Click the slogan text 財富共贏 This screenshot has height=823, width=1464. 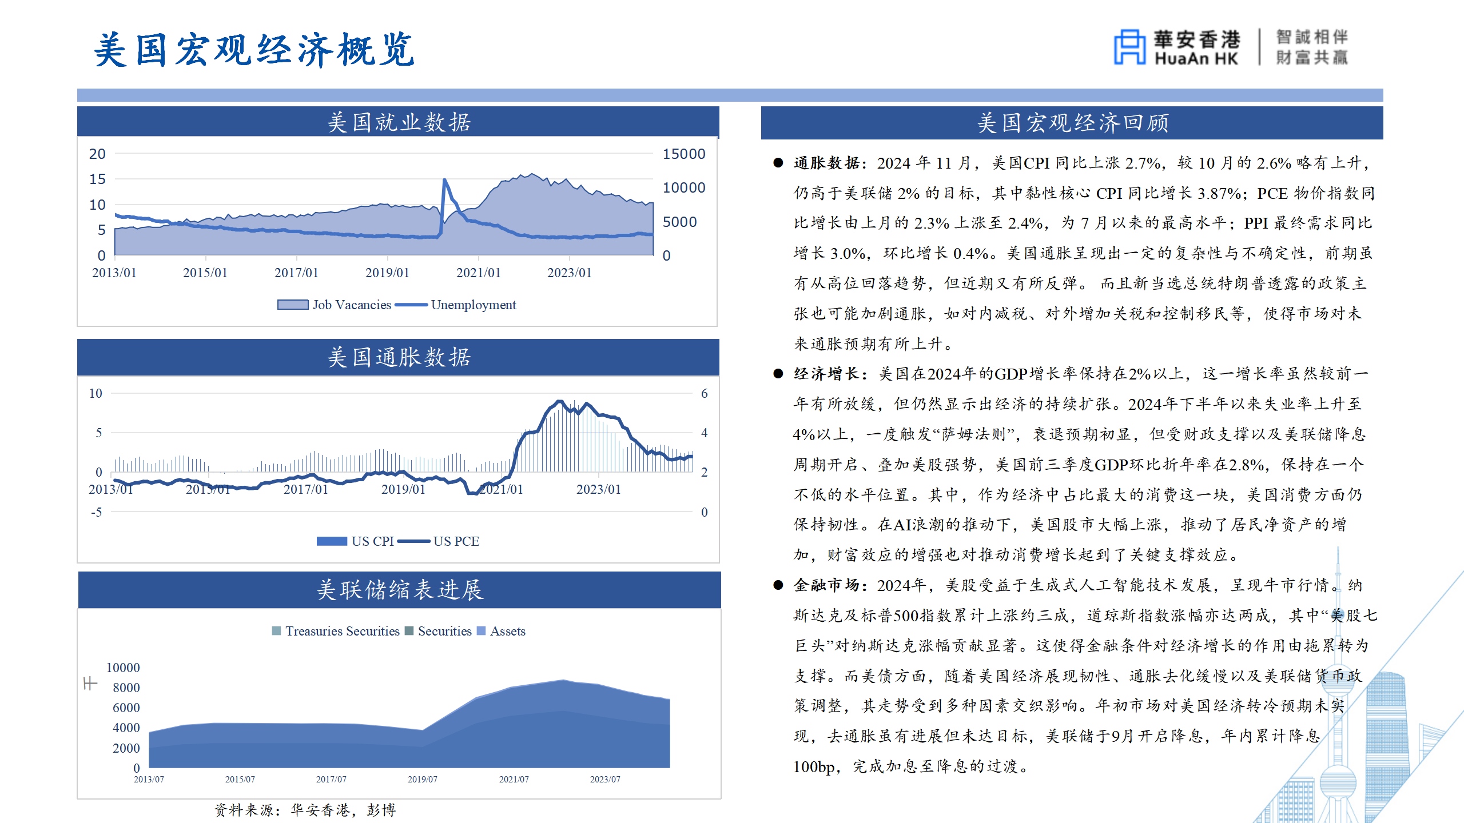tap(1312, 57)
